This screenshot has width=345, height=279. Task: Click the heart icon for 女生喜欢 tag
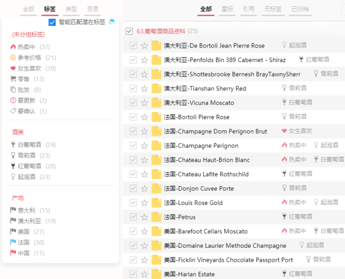(13, 68)
